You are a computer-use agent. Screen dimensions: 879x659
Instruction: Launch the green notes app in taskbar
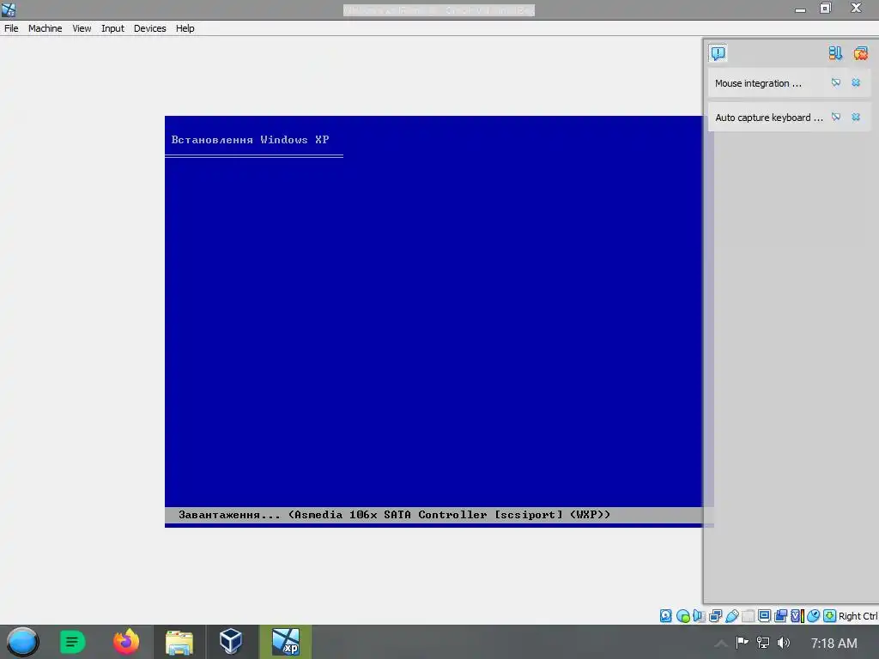click(x=72, y=642)
